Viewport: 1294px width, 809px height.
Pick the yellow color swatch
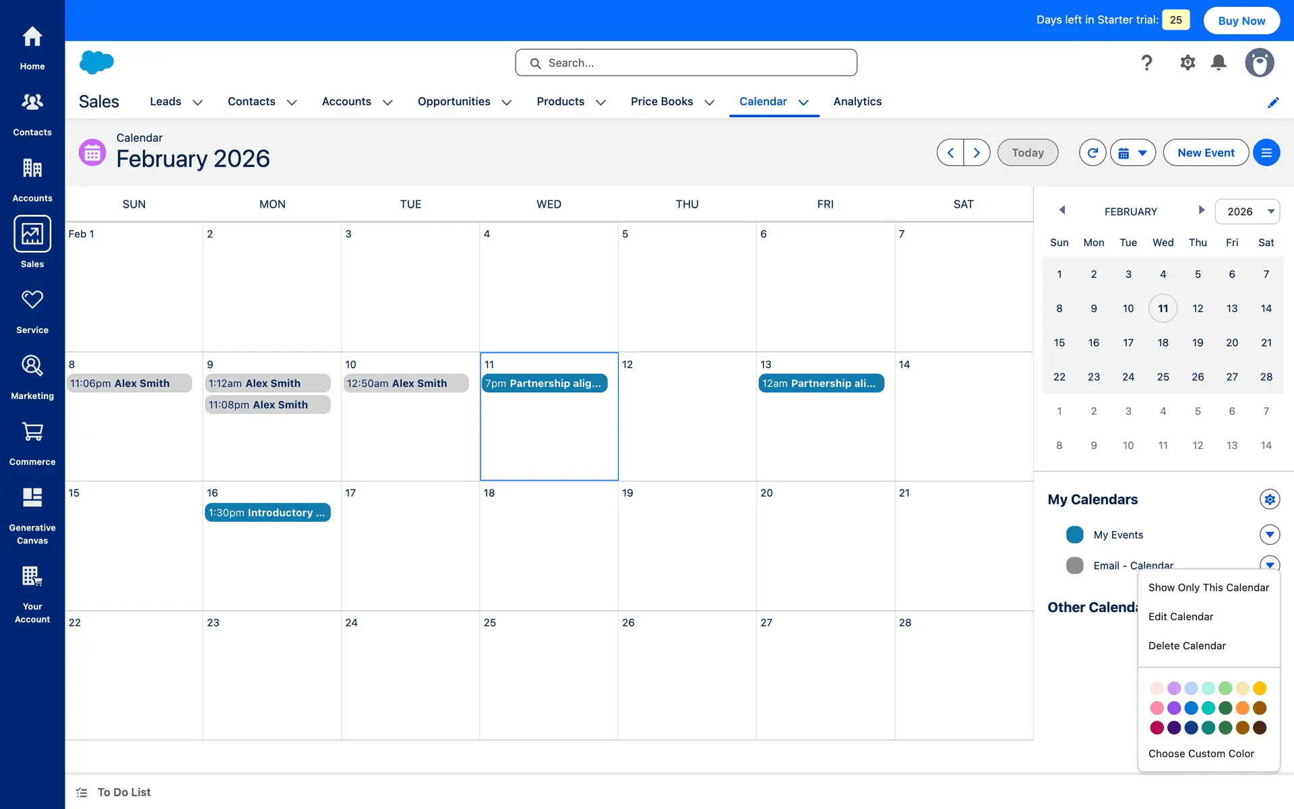tap(1260, 688)
